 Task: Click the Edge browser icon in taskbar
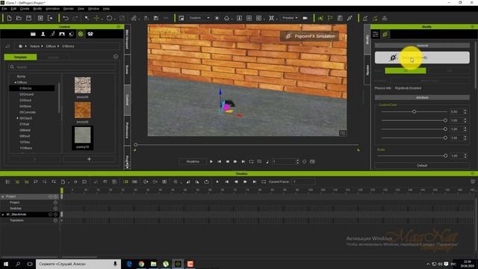[x=129, y=264]
